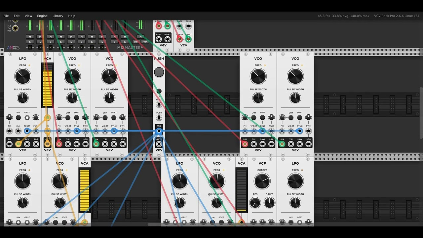423x238 pixels.
Task: Click first track's group selector on MixMaster
Action: [30, 47]
